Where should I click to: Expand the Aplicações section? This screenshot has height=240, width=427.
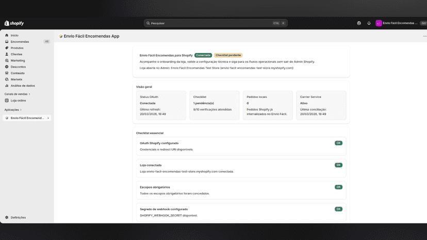coord(13,110)
